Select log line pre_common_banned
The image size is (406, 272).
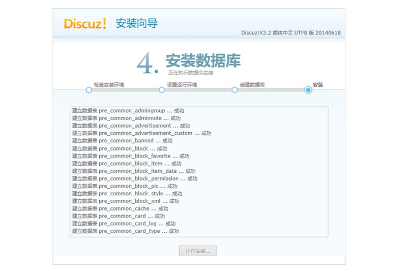point(122,141)
